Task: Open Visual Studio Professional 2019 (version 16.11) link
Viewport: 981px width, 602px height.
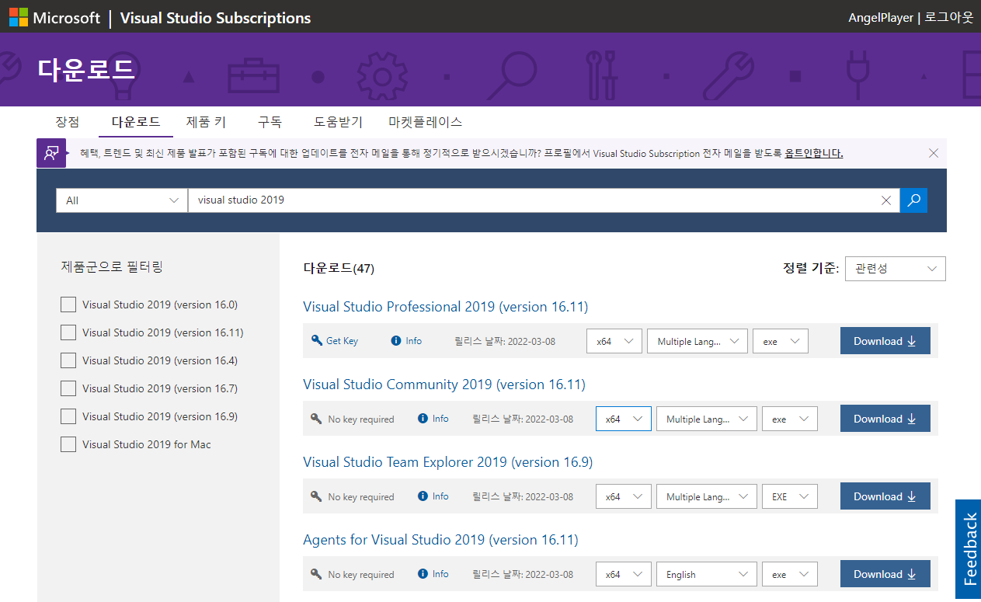Action: click(x=446, y=307)
